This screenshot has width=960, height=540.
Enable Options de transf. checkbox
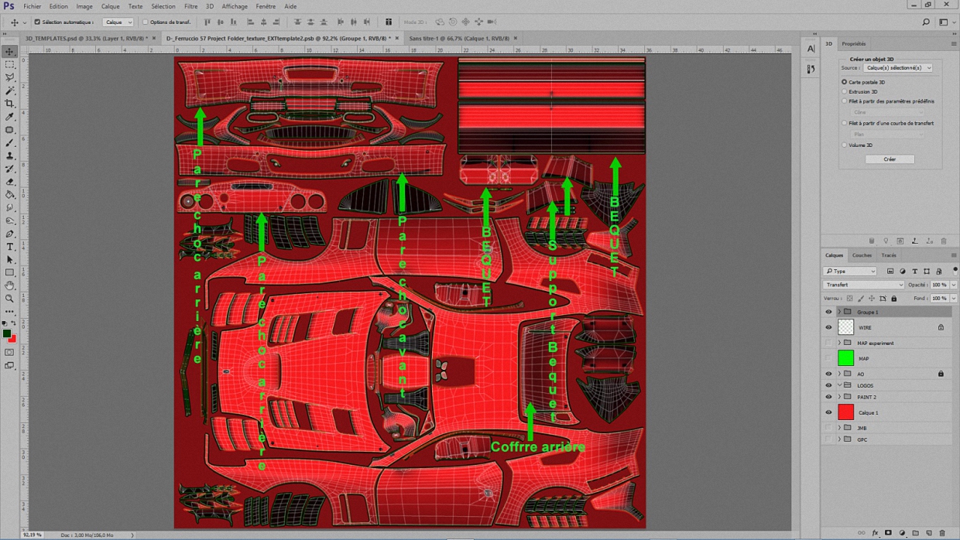click(145, 22)
